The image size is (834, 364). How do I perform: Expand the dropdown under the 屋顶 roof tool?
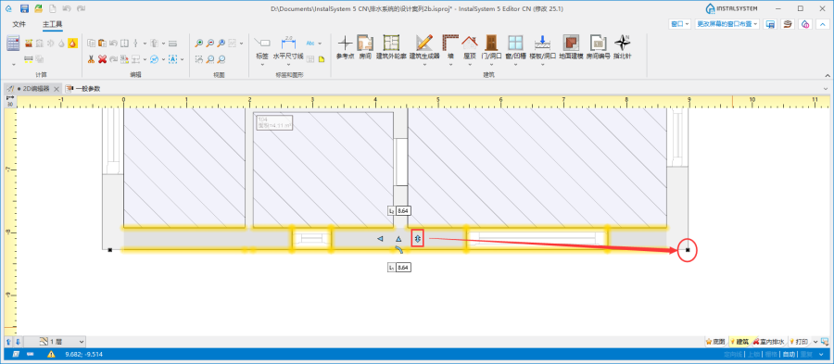(469, 65)
